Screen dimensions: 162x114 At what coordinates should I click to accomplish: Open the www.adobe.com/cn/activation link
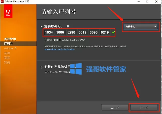point(59,49)
